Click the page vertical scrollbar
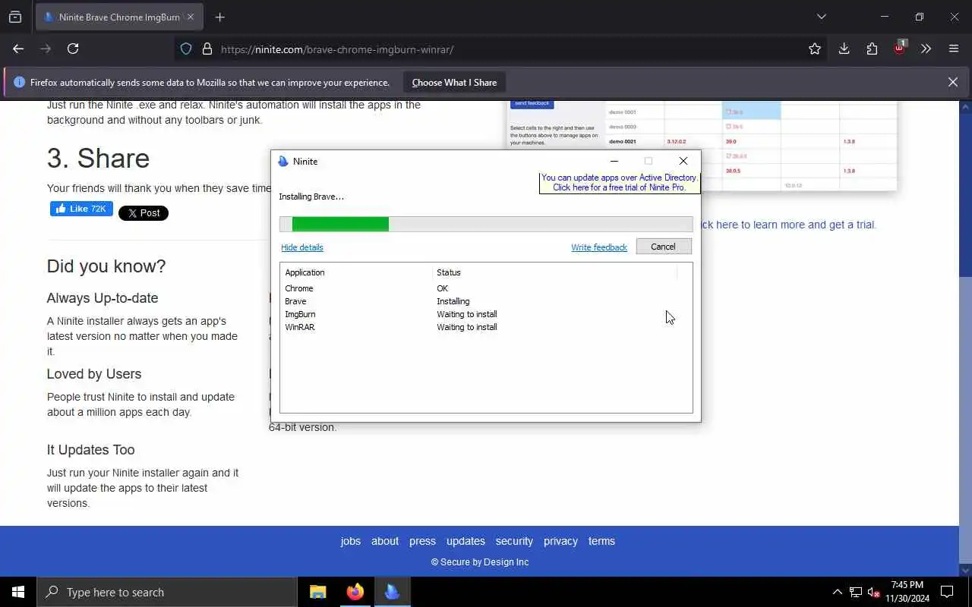 pos(966,338)
